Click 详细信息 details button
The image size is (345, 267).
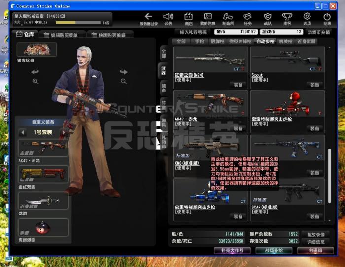click(x=316, y=242)
